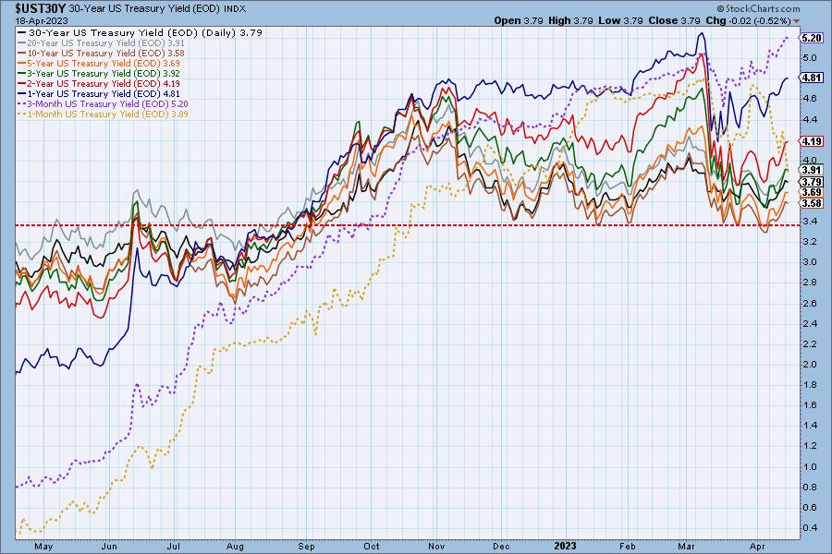Click the 5-Year US Treasury Yield legend entry
Screen dimensions: 832x554
99,63
